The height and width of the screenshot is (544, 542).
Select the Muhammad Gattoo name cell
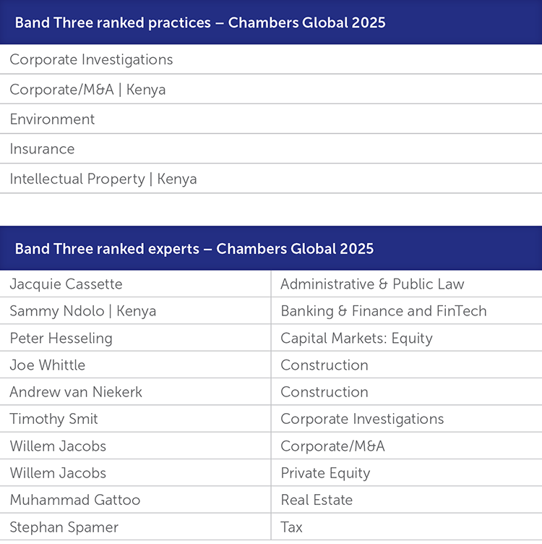click(135, 500)
